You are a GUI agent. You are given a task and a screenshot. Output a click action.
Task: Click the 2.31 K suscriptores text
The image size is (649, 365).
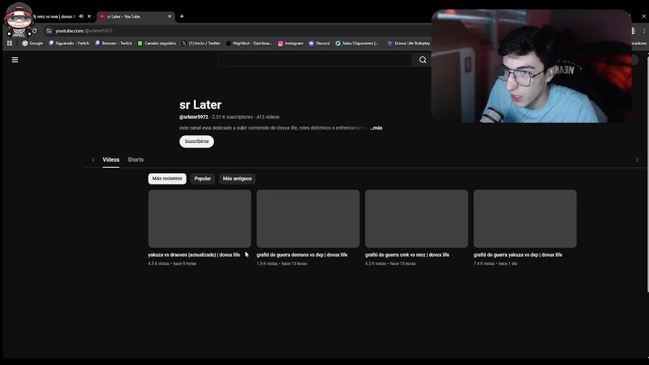(232, 117)
